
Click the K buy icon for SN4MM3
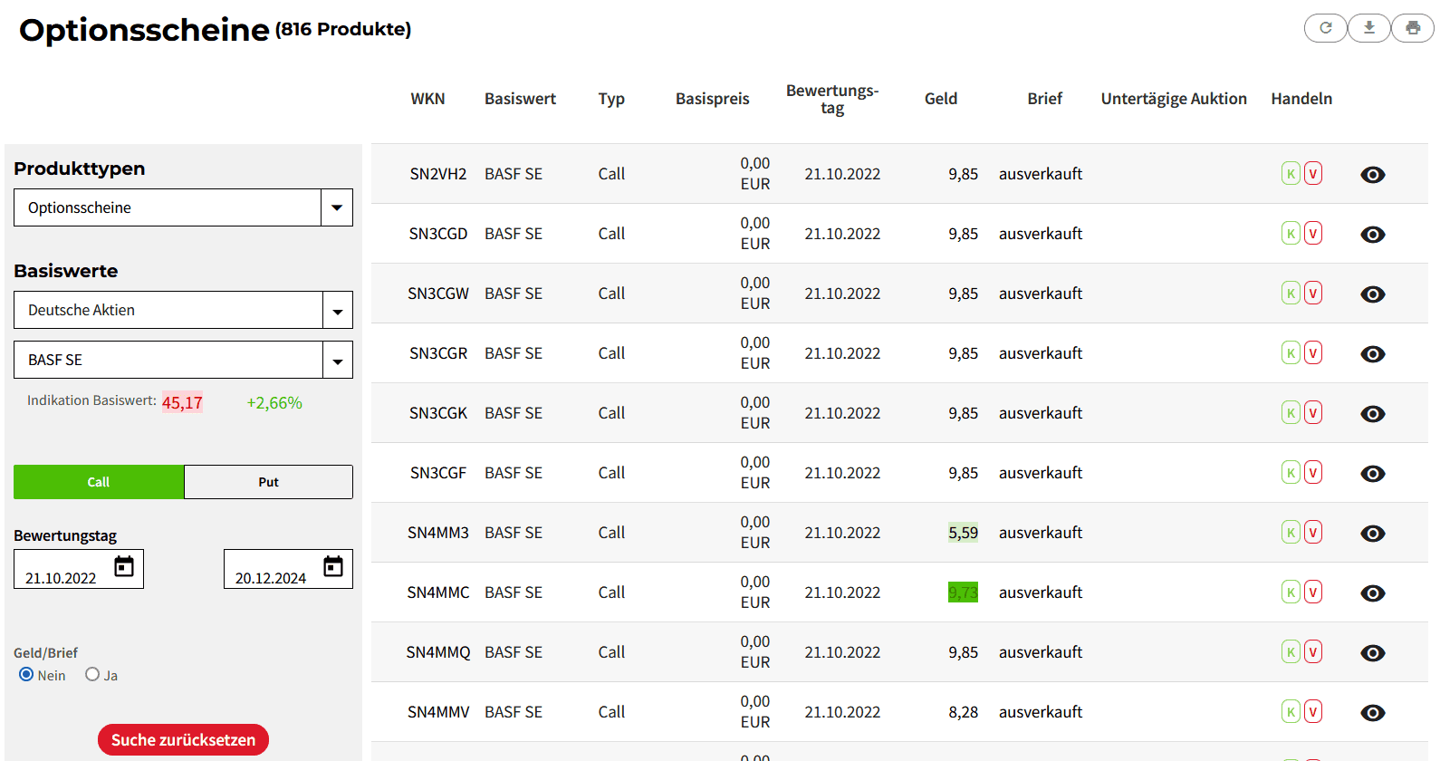(1291, 532)
